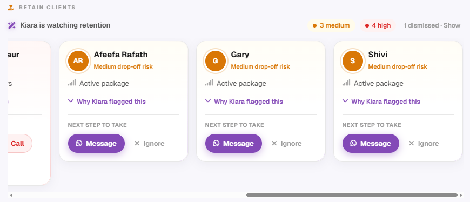The height and width of the screenshot is (202, 470).
Task: Select the Shivi name text
Action: click(378, 55)
